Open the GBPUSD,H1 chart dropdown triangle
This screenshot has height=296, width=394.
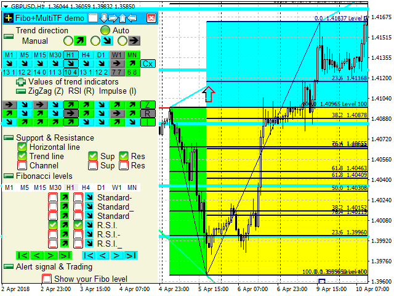[x=6, y=7]
